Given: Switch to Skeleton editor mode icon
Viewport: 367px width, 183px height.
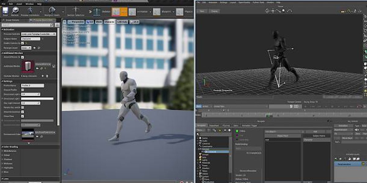Looking at the screenshot, I should point(97,12).
